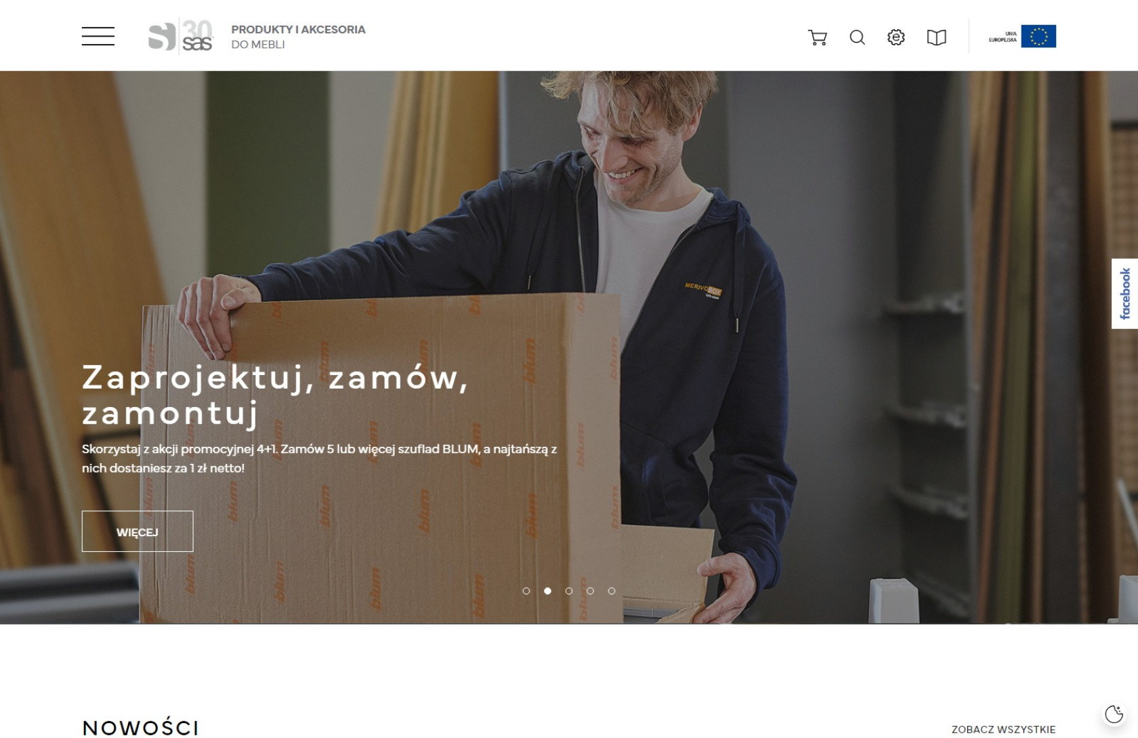The image size is (1138, 738).
Task: Open the catalog book icon
Action: [x=936, y=37]
